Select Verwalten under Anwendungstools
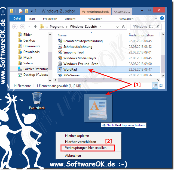The width and height of the screenshot is (174, 170). click(126, 19)
